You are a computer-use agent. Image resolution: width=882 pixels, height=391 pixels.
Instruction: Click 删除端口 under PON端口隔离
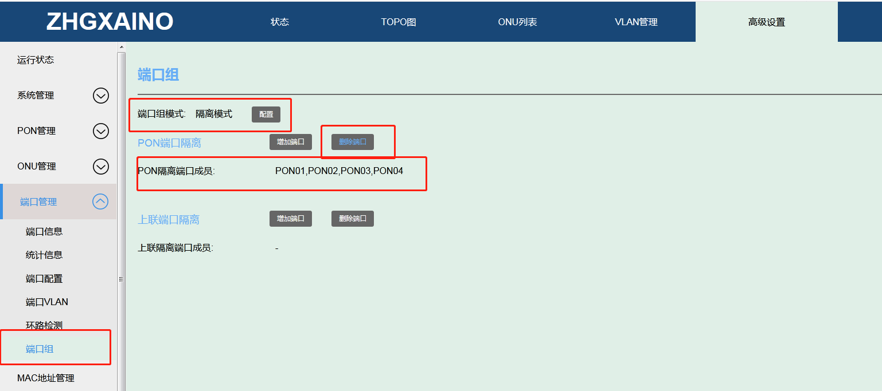click(353, 142)
